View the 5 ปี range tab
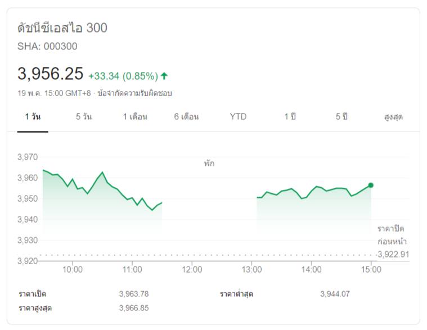Viewport: 427px width, 330px height. coord(341,117)
